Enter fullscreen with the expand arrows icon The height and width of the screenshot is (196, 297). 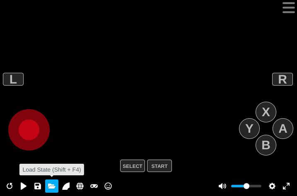286,186
